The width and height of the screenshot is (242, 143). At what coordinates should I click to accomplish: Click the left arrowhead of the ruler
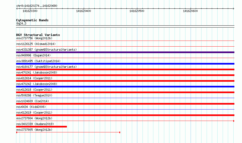(x=17, y=9)
